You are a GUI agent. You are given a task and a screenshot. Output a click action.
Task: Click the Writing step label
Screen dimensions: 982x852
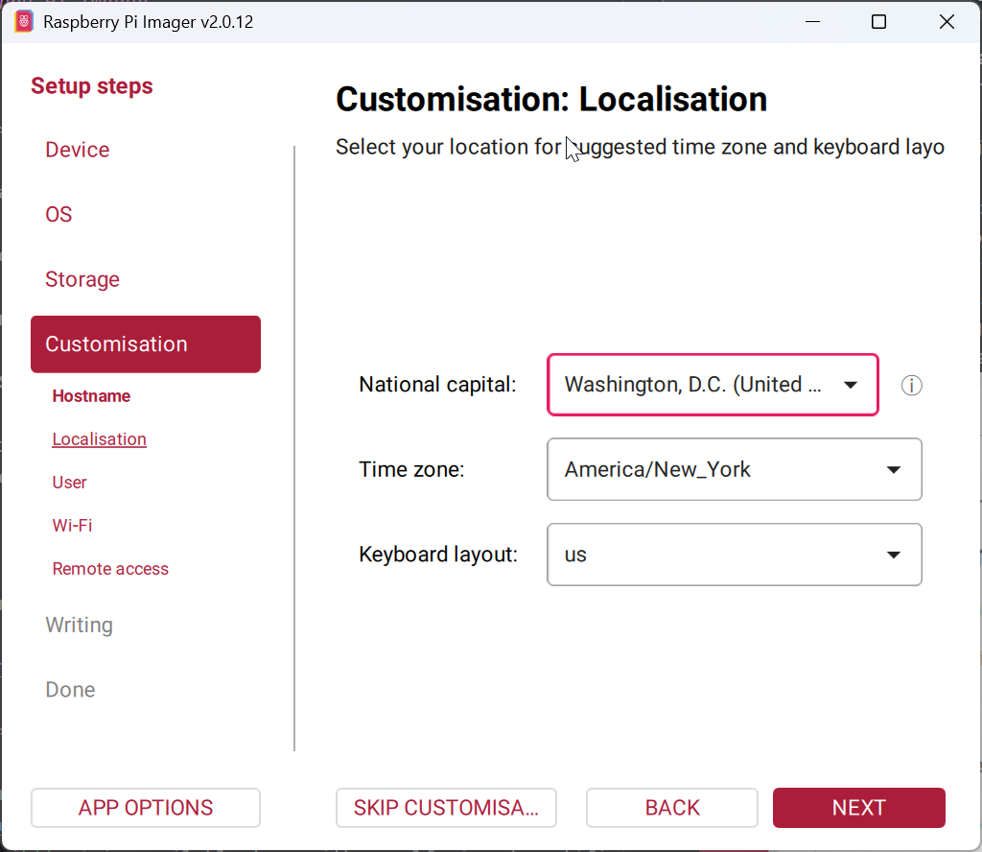pos(79,626)
